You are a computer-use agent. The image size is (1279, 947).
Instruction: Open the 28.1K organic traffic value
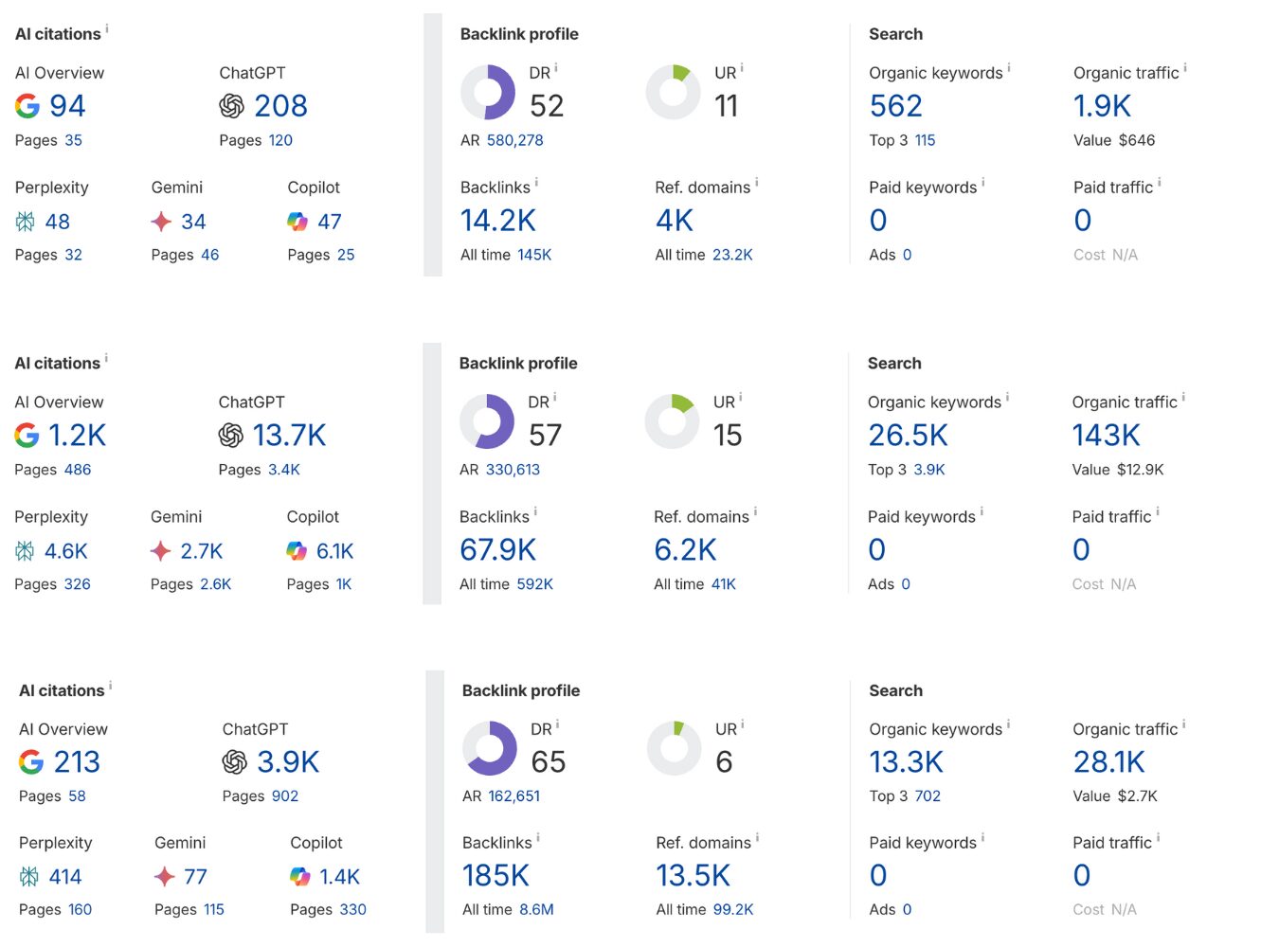(x=1108, y=762)
